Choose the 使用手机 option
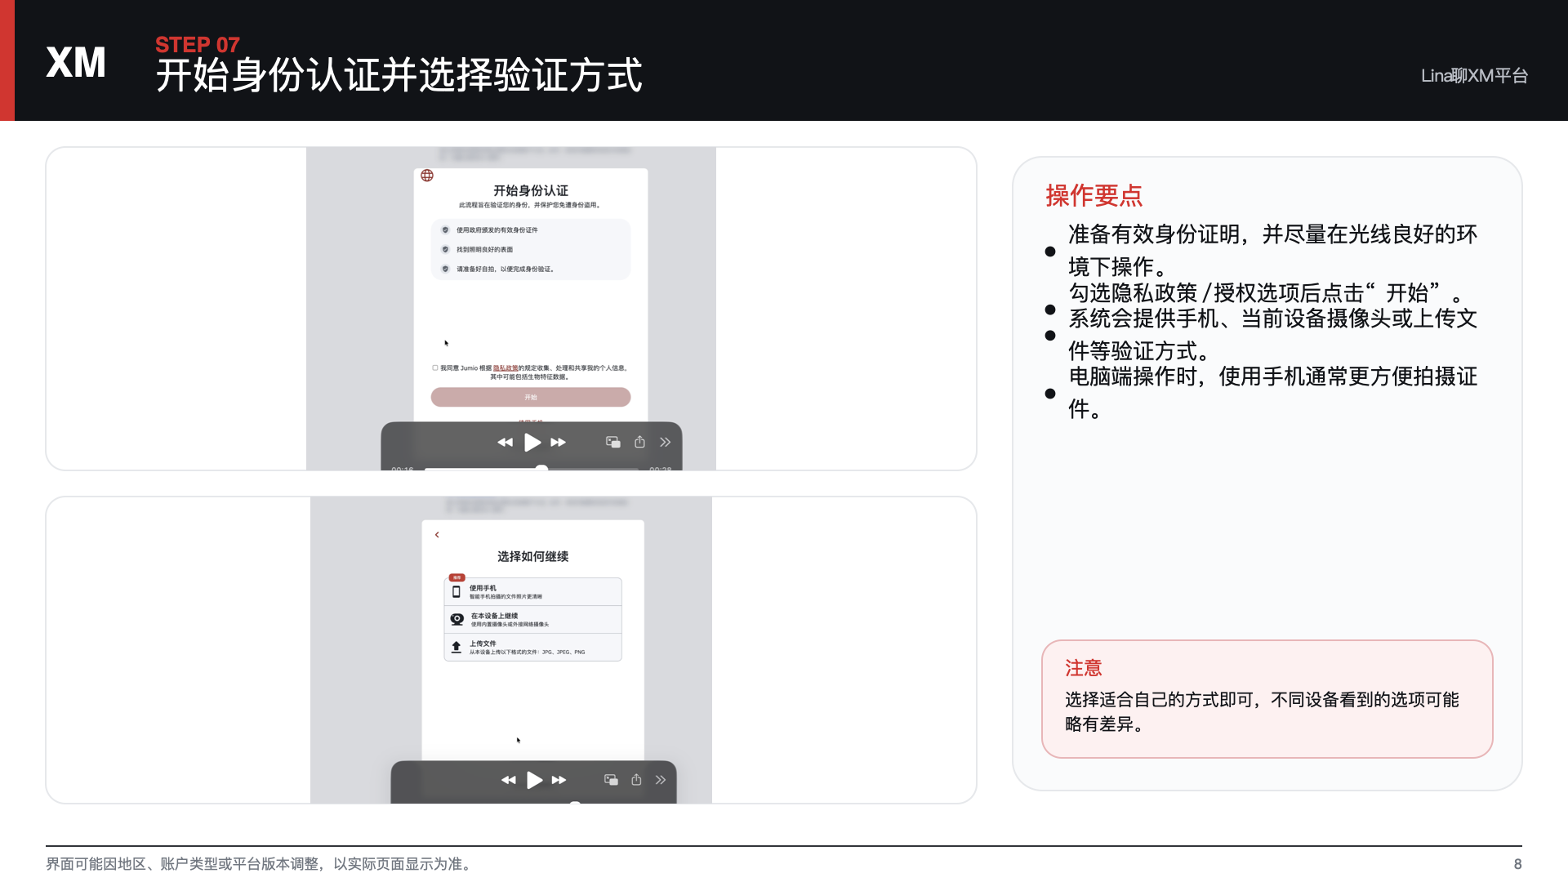1568x882 pixels. (532, 592)
